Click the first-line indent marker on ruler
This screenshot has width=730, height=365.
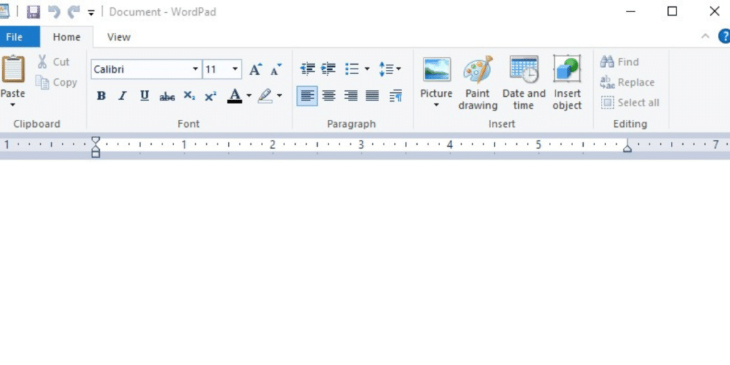96,140
